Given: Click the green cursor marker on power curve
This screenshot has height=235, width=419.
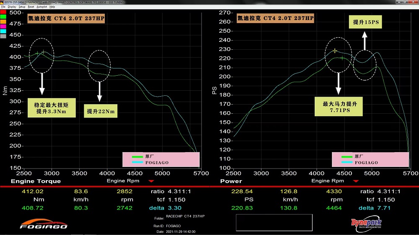Looking at the screenshot, I should pos(342,58).
